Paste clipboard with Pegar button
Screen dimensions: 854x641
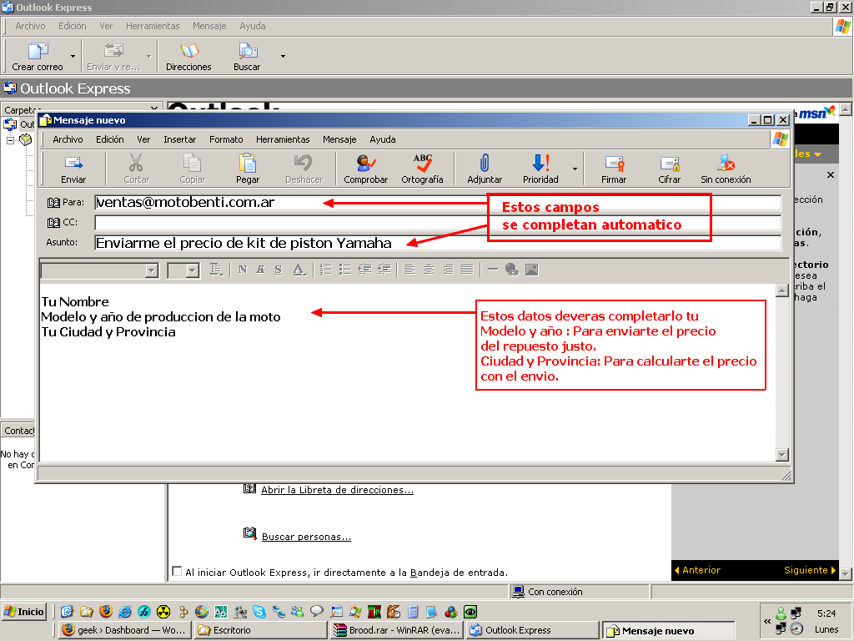[247, 169]
